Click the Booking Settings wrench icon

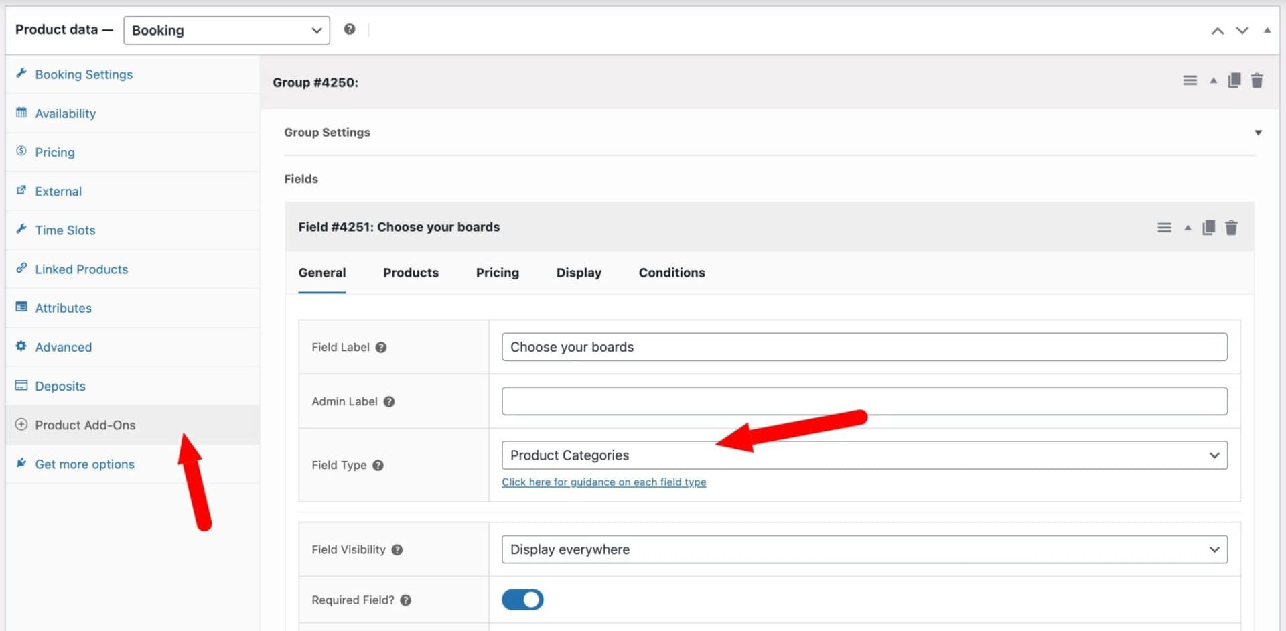coord(21,73)
